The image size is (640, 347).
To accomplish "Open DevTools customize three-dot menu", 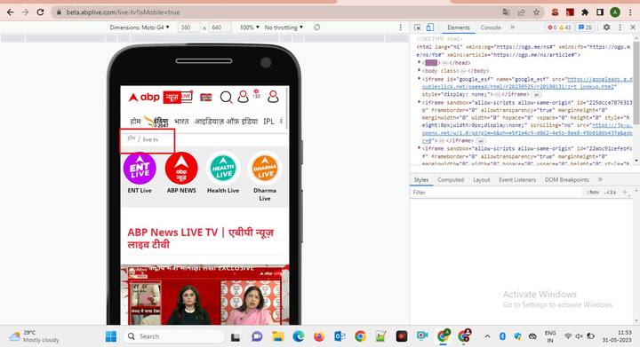I will pyautogui.click(x=620, y=28).
